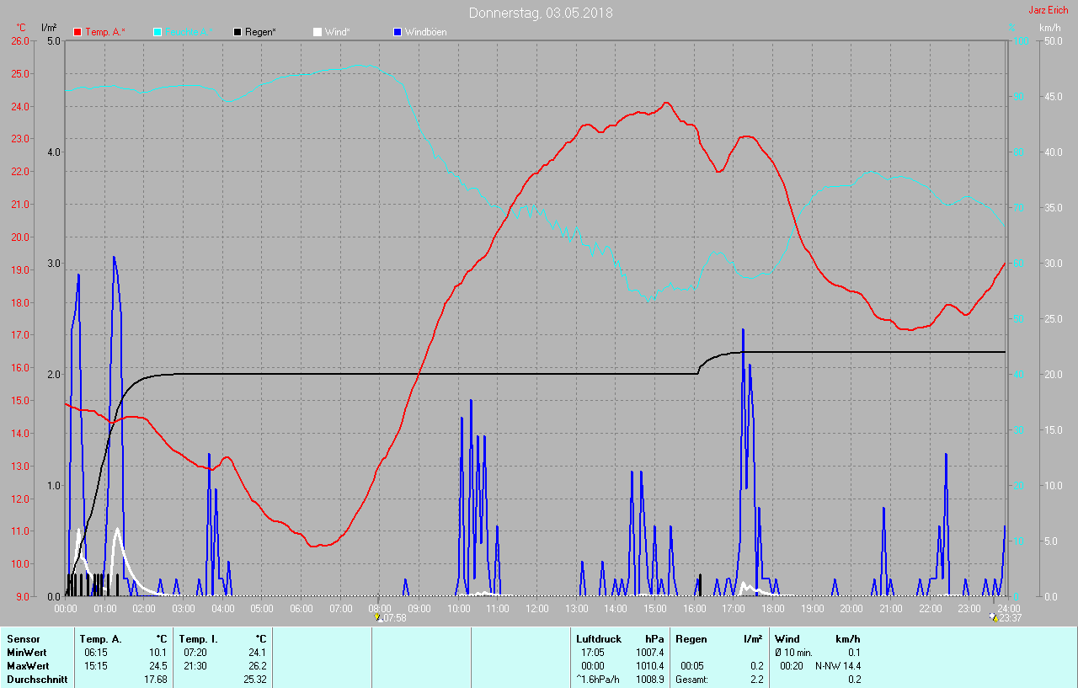Click the cyan Feuchte A. legend swatch
This screenshot has height=688, width=1078.
[157, 32]
